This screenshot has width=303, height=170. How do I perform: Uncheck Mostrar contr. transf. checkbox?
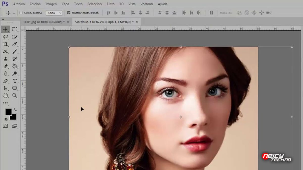pyautogui.click(x=69, y=13)
